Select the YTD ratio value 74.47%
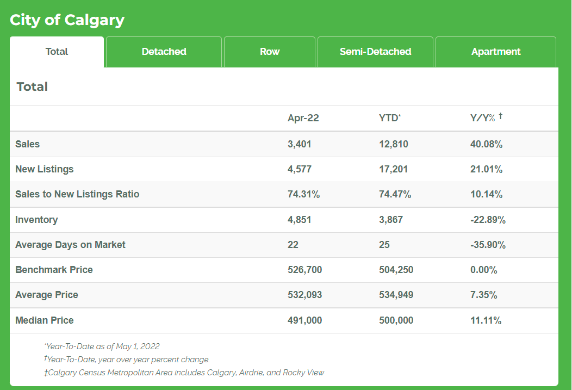Image resolution: width=572 pixels, height=390 pixels. click(395, 194)
